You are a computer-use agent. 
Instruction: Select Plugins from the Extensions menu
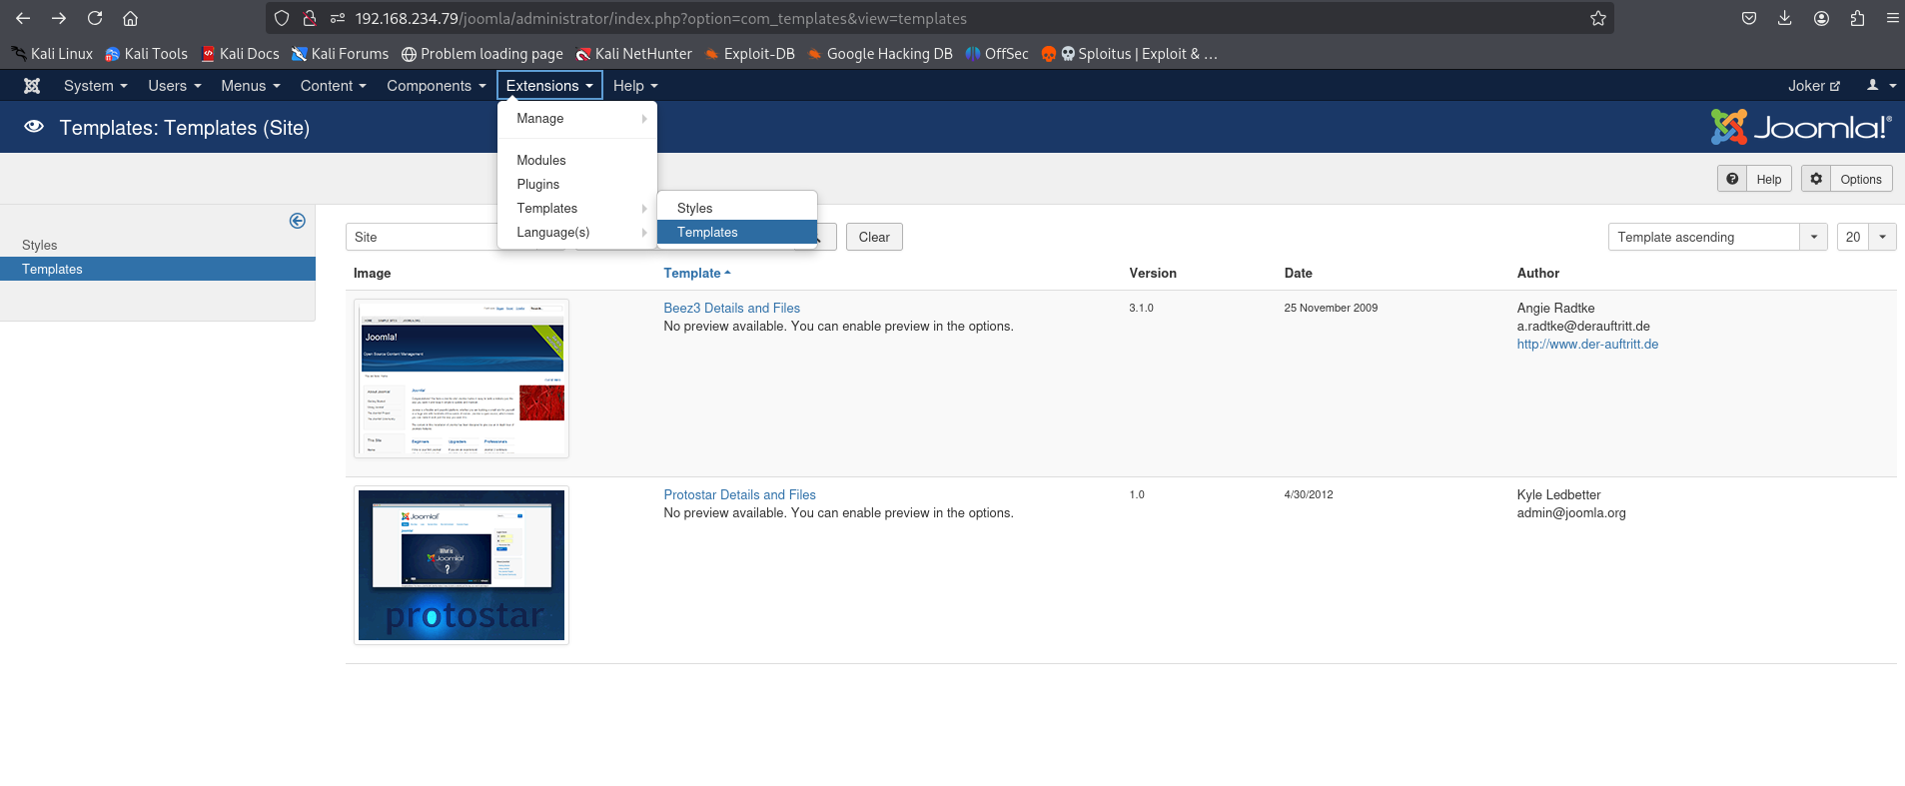coord(537,184)
